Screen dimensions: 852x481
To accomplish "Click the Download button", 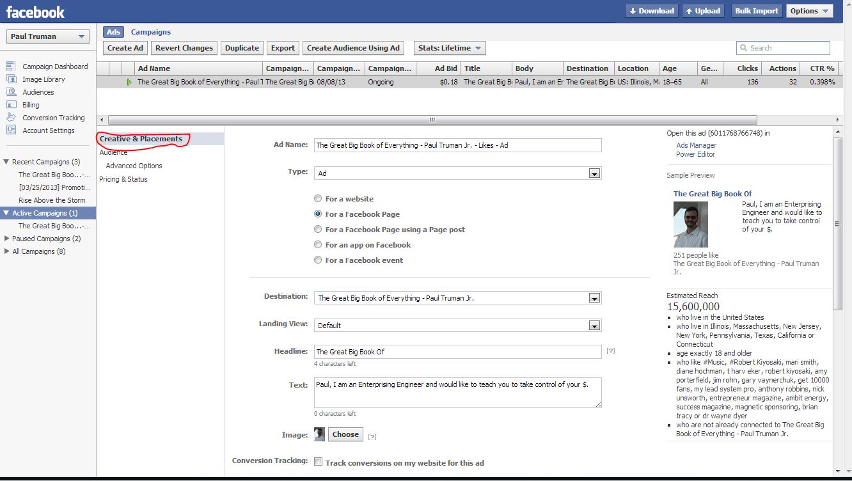I will (651, 11).
